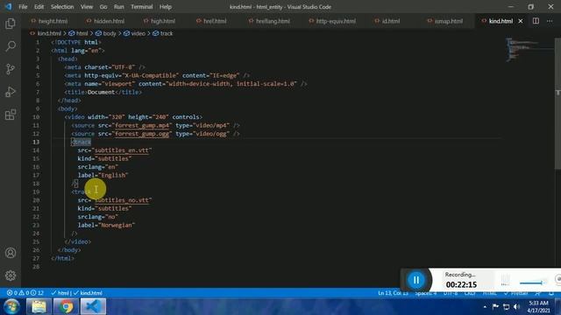This screenshot has width=561, height=315.
Task: Open forrest_gump.ogg link on line 12
Action: point(142,134)
